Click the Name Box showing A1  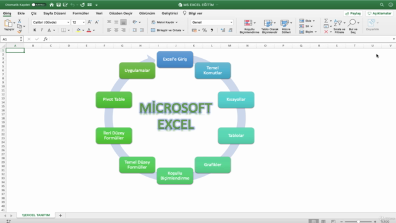[12, 39]
